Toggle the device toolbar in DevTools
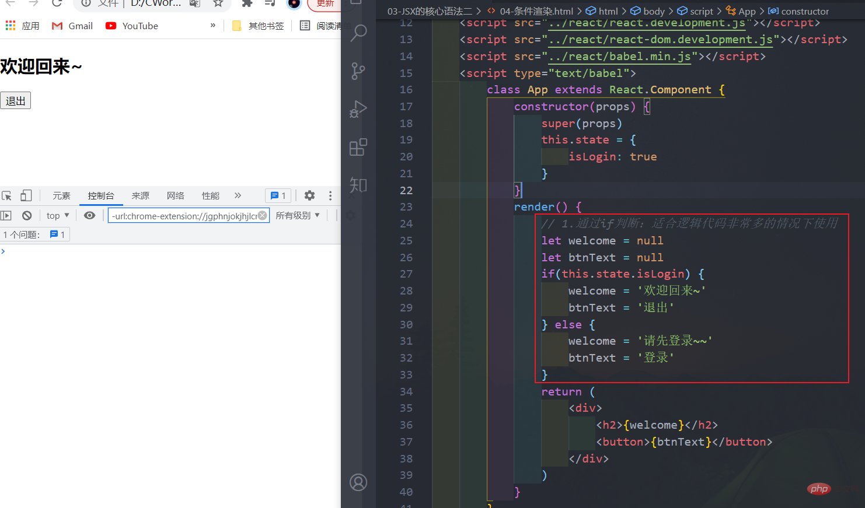The height and width of the screenshot is (508, 865). point(26,195)
